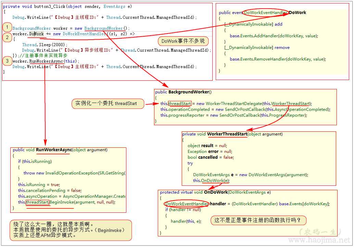Click the 'throw new InvalidOperationException' line

click(75, 173)
